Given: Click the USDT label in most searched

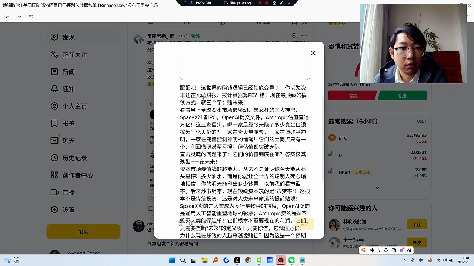Looking at the screenshot, I should point(422,121).
